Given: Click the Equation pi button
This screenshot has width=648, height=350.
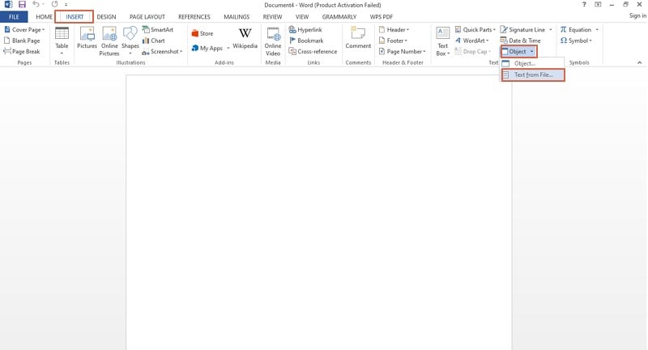Looking at the screenshot, I should [x=576, y=30].
